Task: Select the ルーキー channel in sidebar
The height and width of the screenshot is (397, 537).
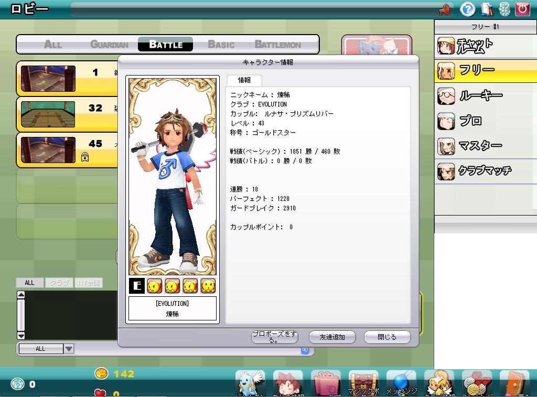Action: click(x=480, y=96)
